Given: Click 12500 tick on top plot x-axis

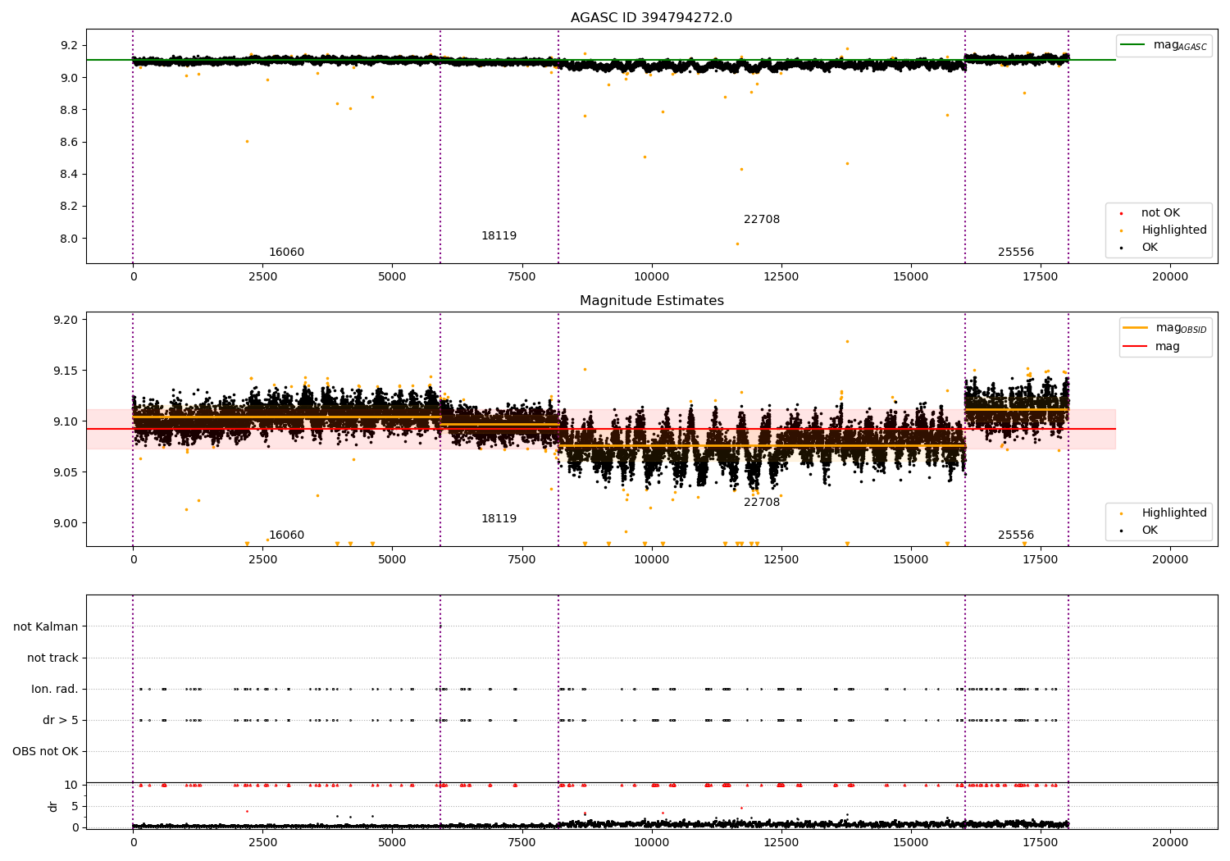Looking at the screenshot, I should point(781,277).
